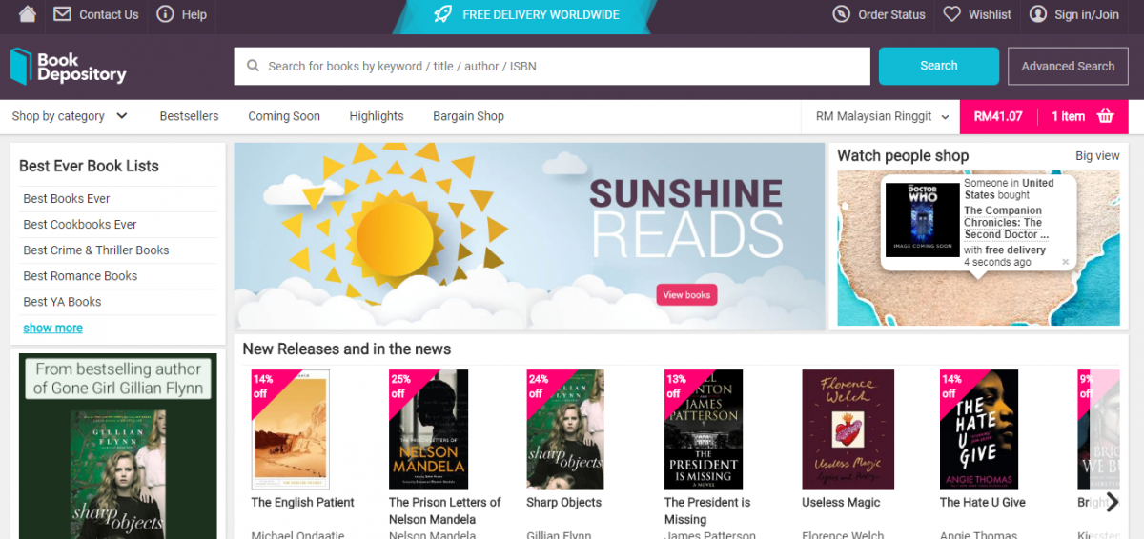Advance new releases carousel with right arrow
The height and width of the screenshot is (539, 1144).
(1112, 502)
